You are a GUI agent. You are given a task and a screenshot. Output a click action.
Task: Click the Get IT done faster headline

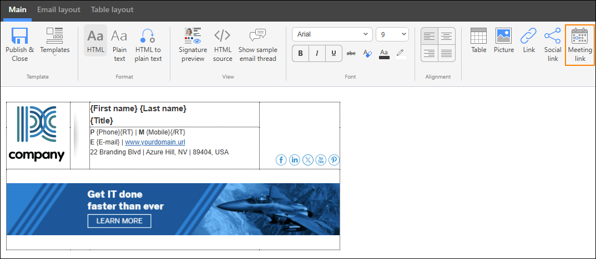click(x=125, y=200)
